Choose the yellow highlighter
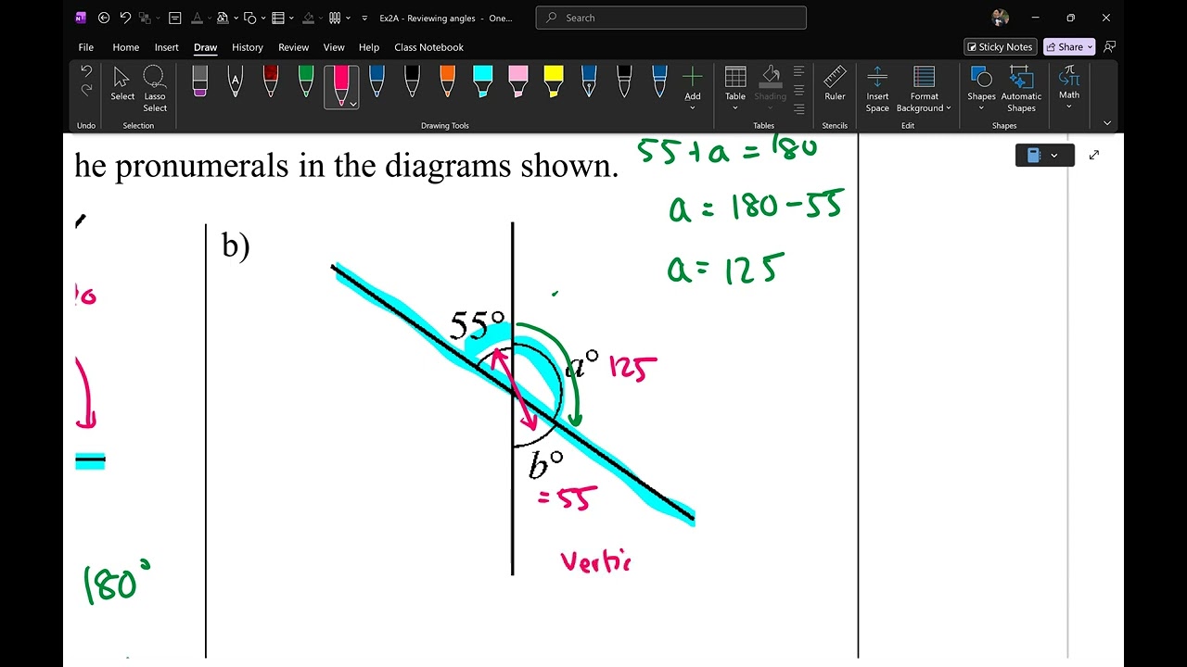The height and width of the screenshot is (667, 1187). click(x=554, y=82)
